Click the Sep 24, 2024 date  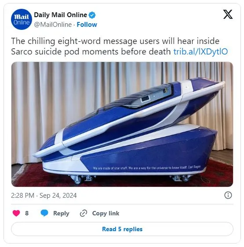(x=58, y=196)
